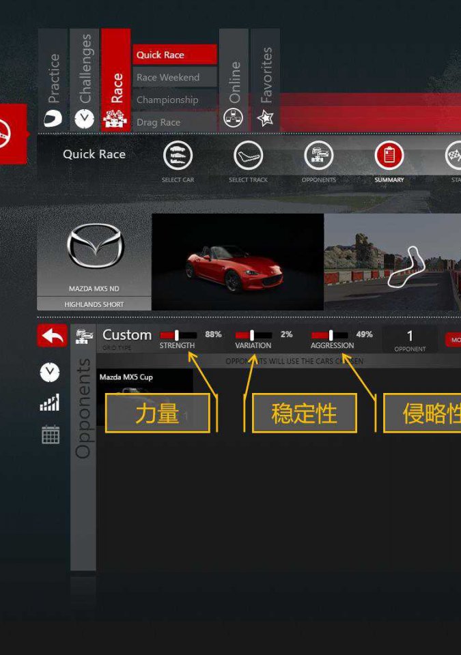The width and height of the screenshot is (461, 655).
Task: Click the race cars icon under Race
Action: pyautogui.click(x=115, y=119)
